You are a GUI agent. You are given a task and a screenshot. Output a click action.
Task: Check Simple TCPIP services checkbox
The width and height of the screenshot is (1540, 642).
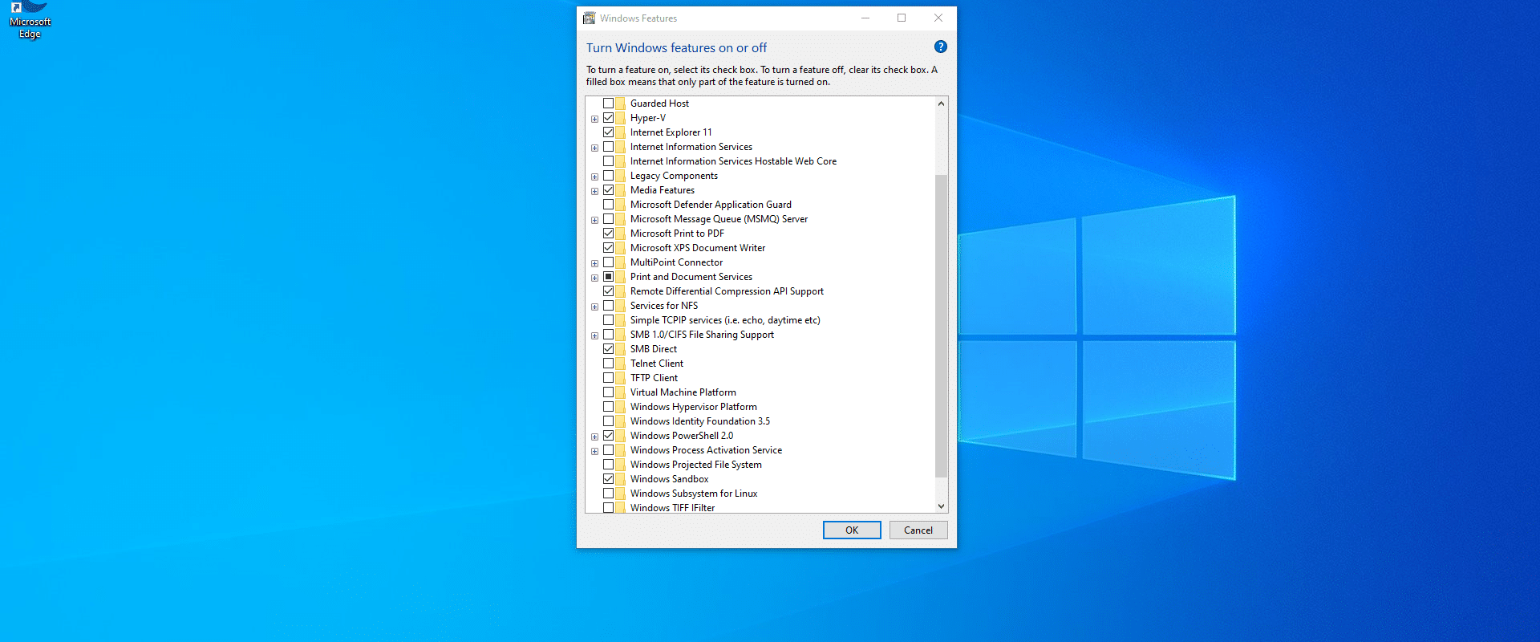609,320
